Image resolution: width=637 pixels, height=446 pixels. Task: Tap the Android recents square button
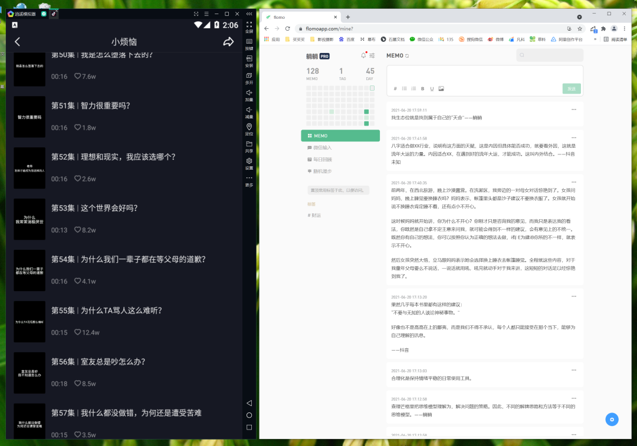tap(249, 427)
